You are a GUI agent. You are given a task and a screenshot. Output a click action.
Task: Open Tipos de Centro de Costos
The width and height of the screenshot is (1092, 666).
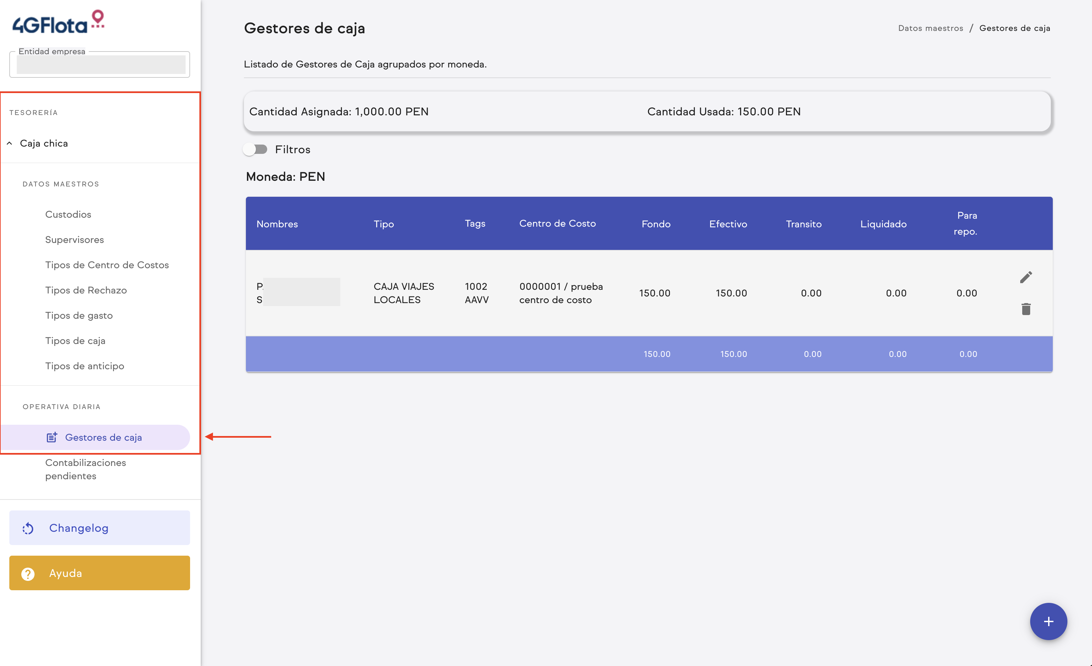pyautogui.click(x=107, y=265)
